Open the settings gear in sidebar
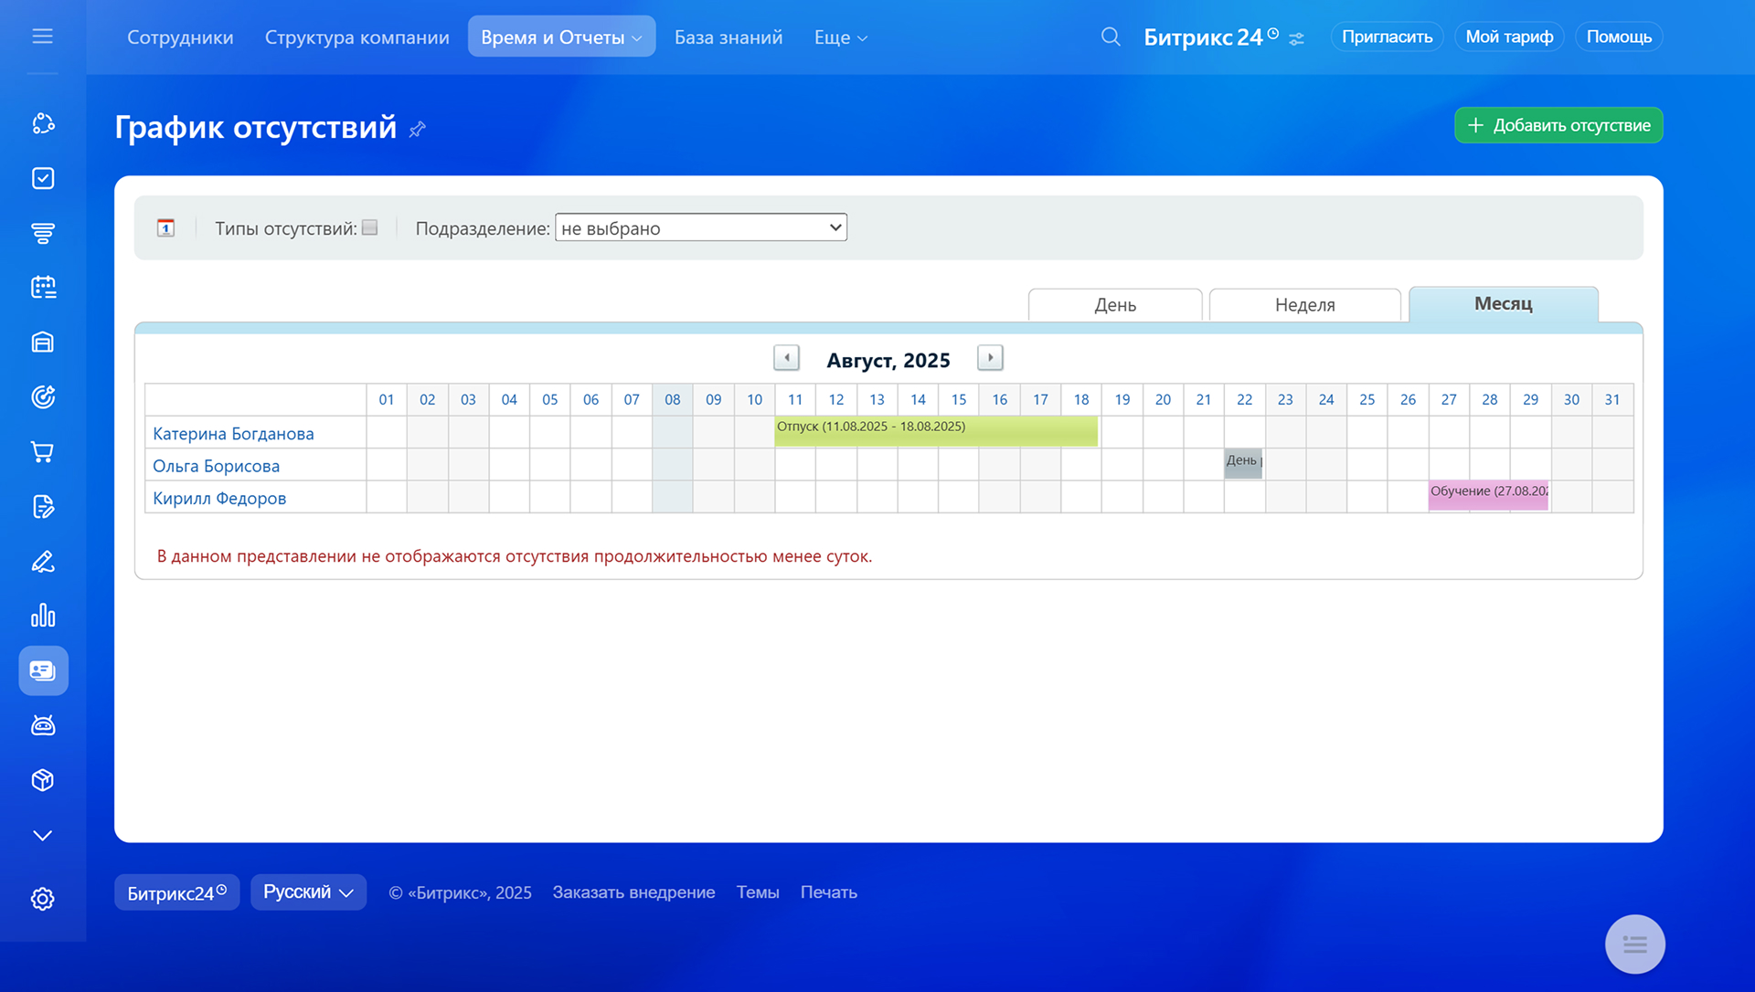The width and height of the screenshot is (1755, 992). tap(43, 899)
